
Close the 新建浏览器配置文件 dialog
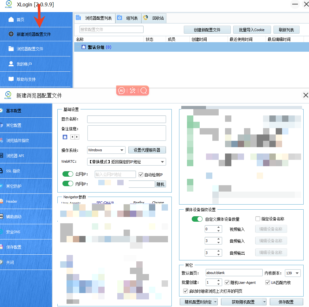(306, 95)
